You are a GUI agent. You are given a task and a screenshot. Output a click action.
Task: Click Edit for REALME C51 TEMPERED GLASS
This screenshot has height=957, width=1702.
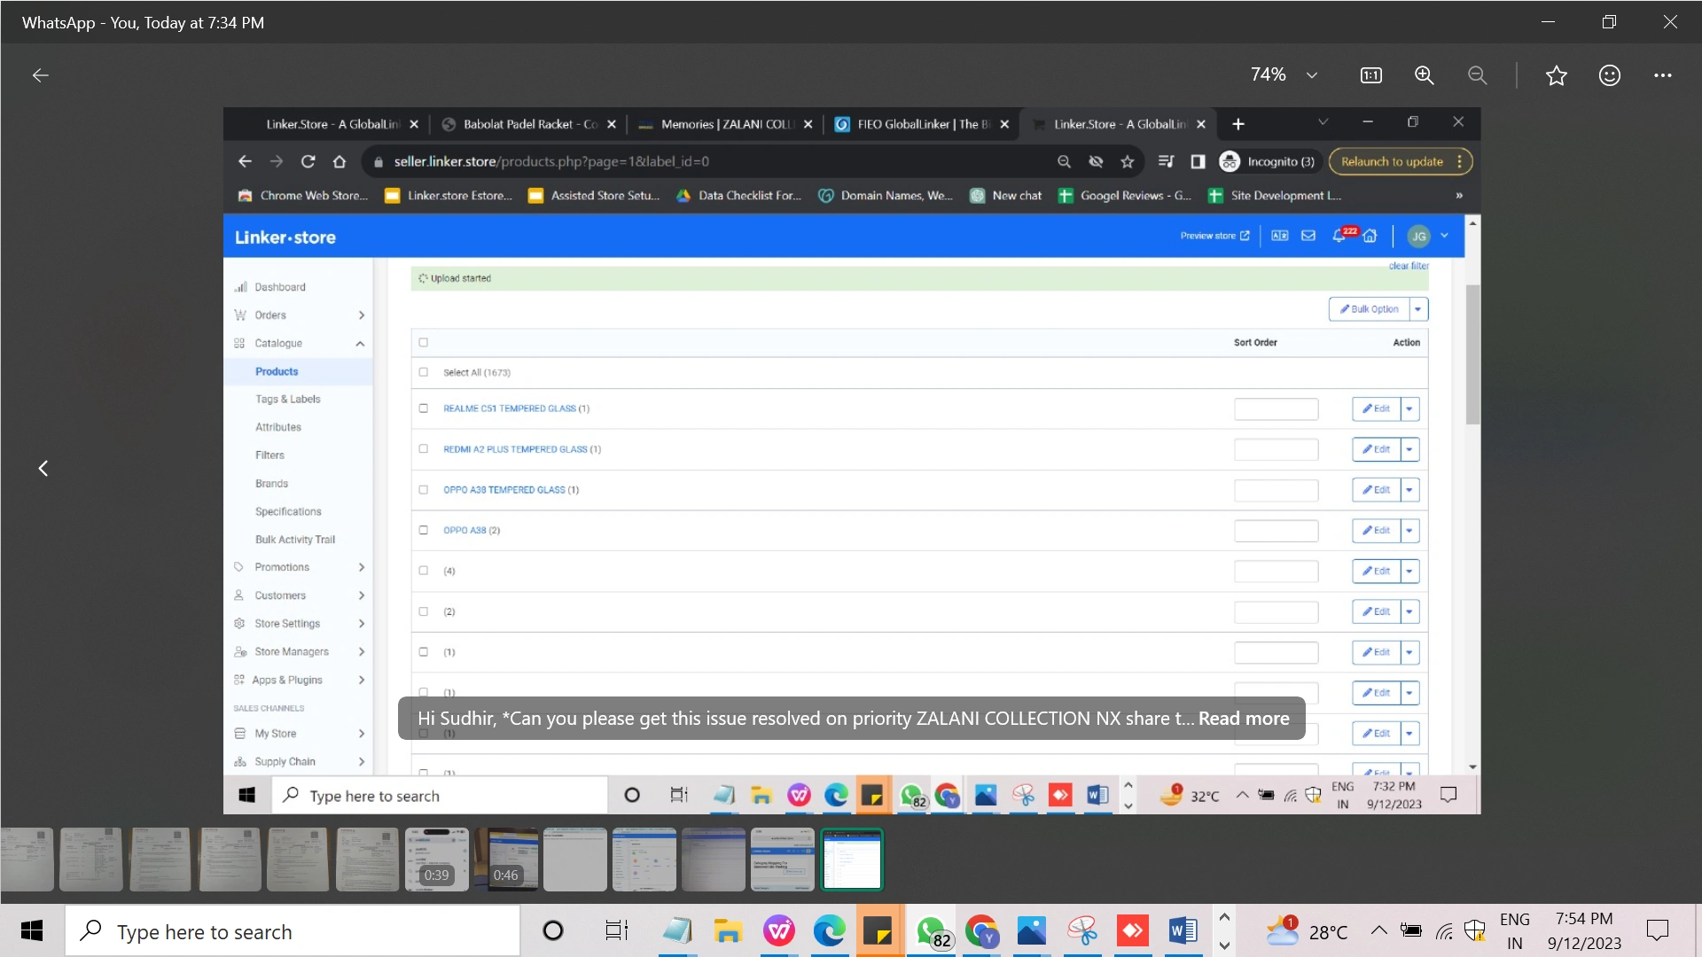click(1376, 408)
